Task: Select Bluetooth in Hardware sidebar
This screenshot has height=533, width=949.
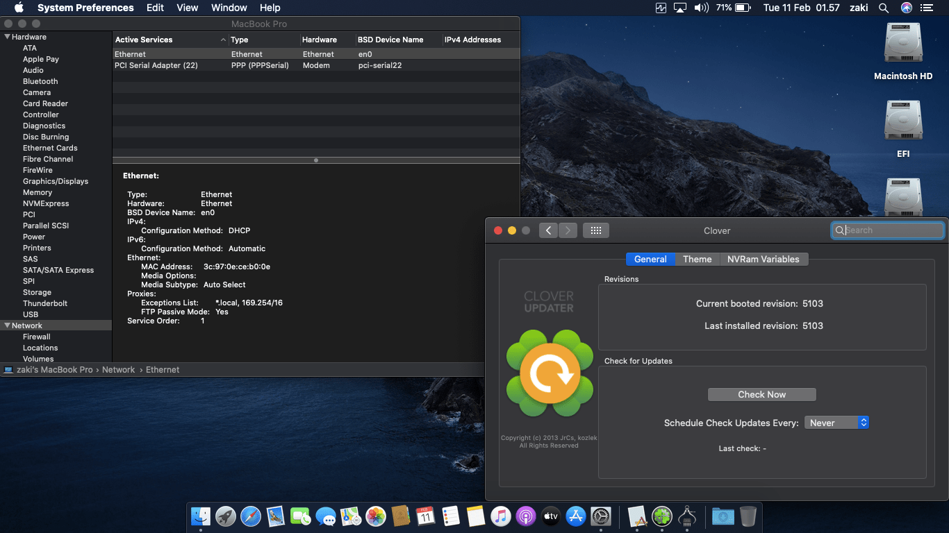Action: point(40,81)
